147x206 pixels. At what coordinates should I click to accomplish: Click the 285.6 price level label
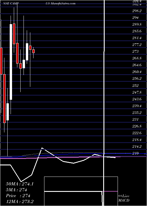click(137, 31)
